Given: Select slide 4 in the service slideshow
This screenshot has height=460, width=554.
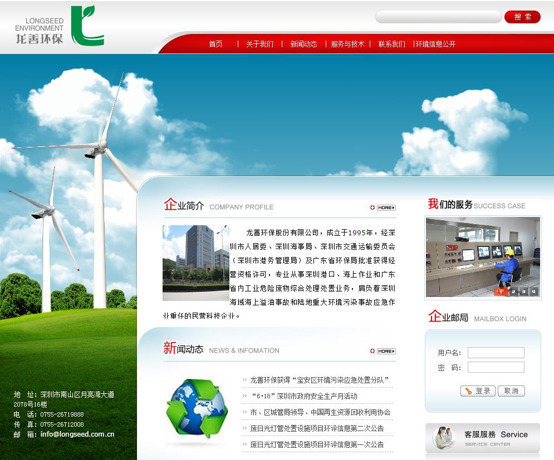Looking at the screenshot, I should point(534,291).
